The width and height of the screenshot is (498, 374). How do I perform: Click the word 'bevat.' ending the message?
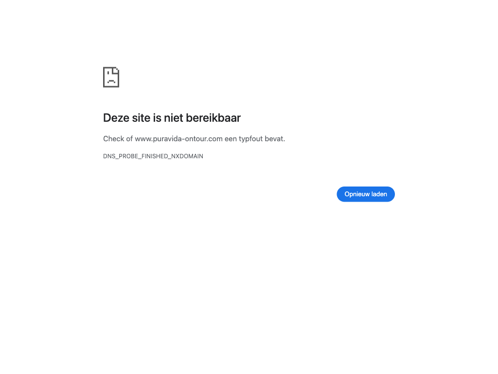tap(275, 139)
